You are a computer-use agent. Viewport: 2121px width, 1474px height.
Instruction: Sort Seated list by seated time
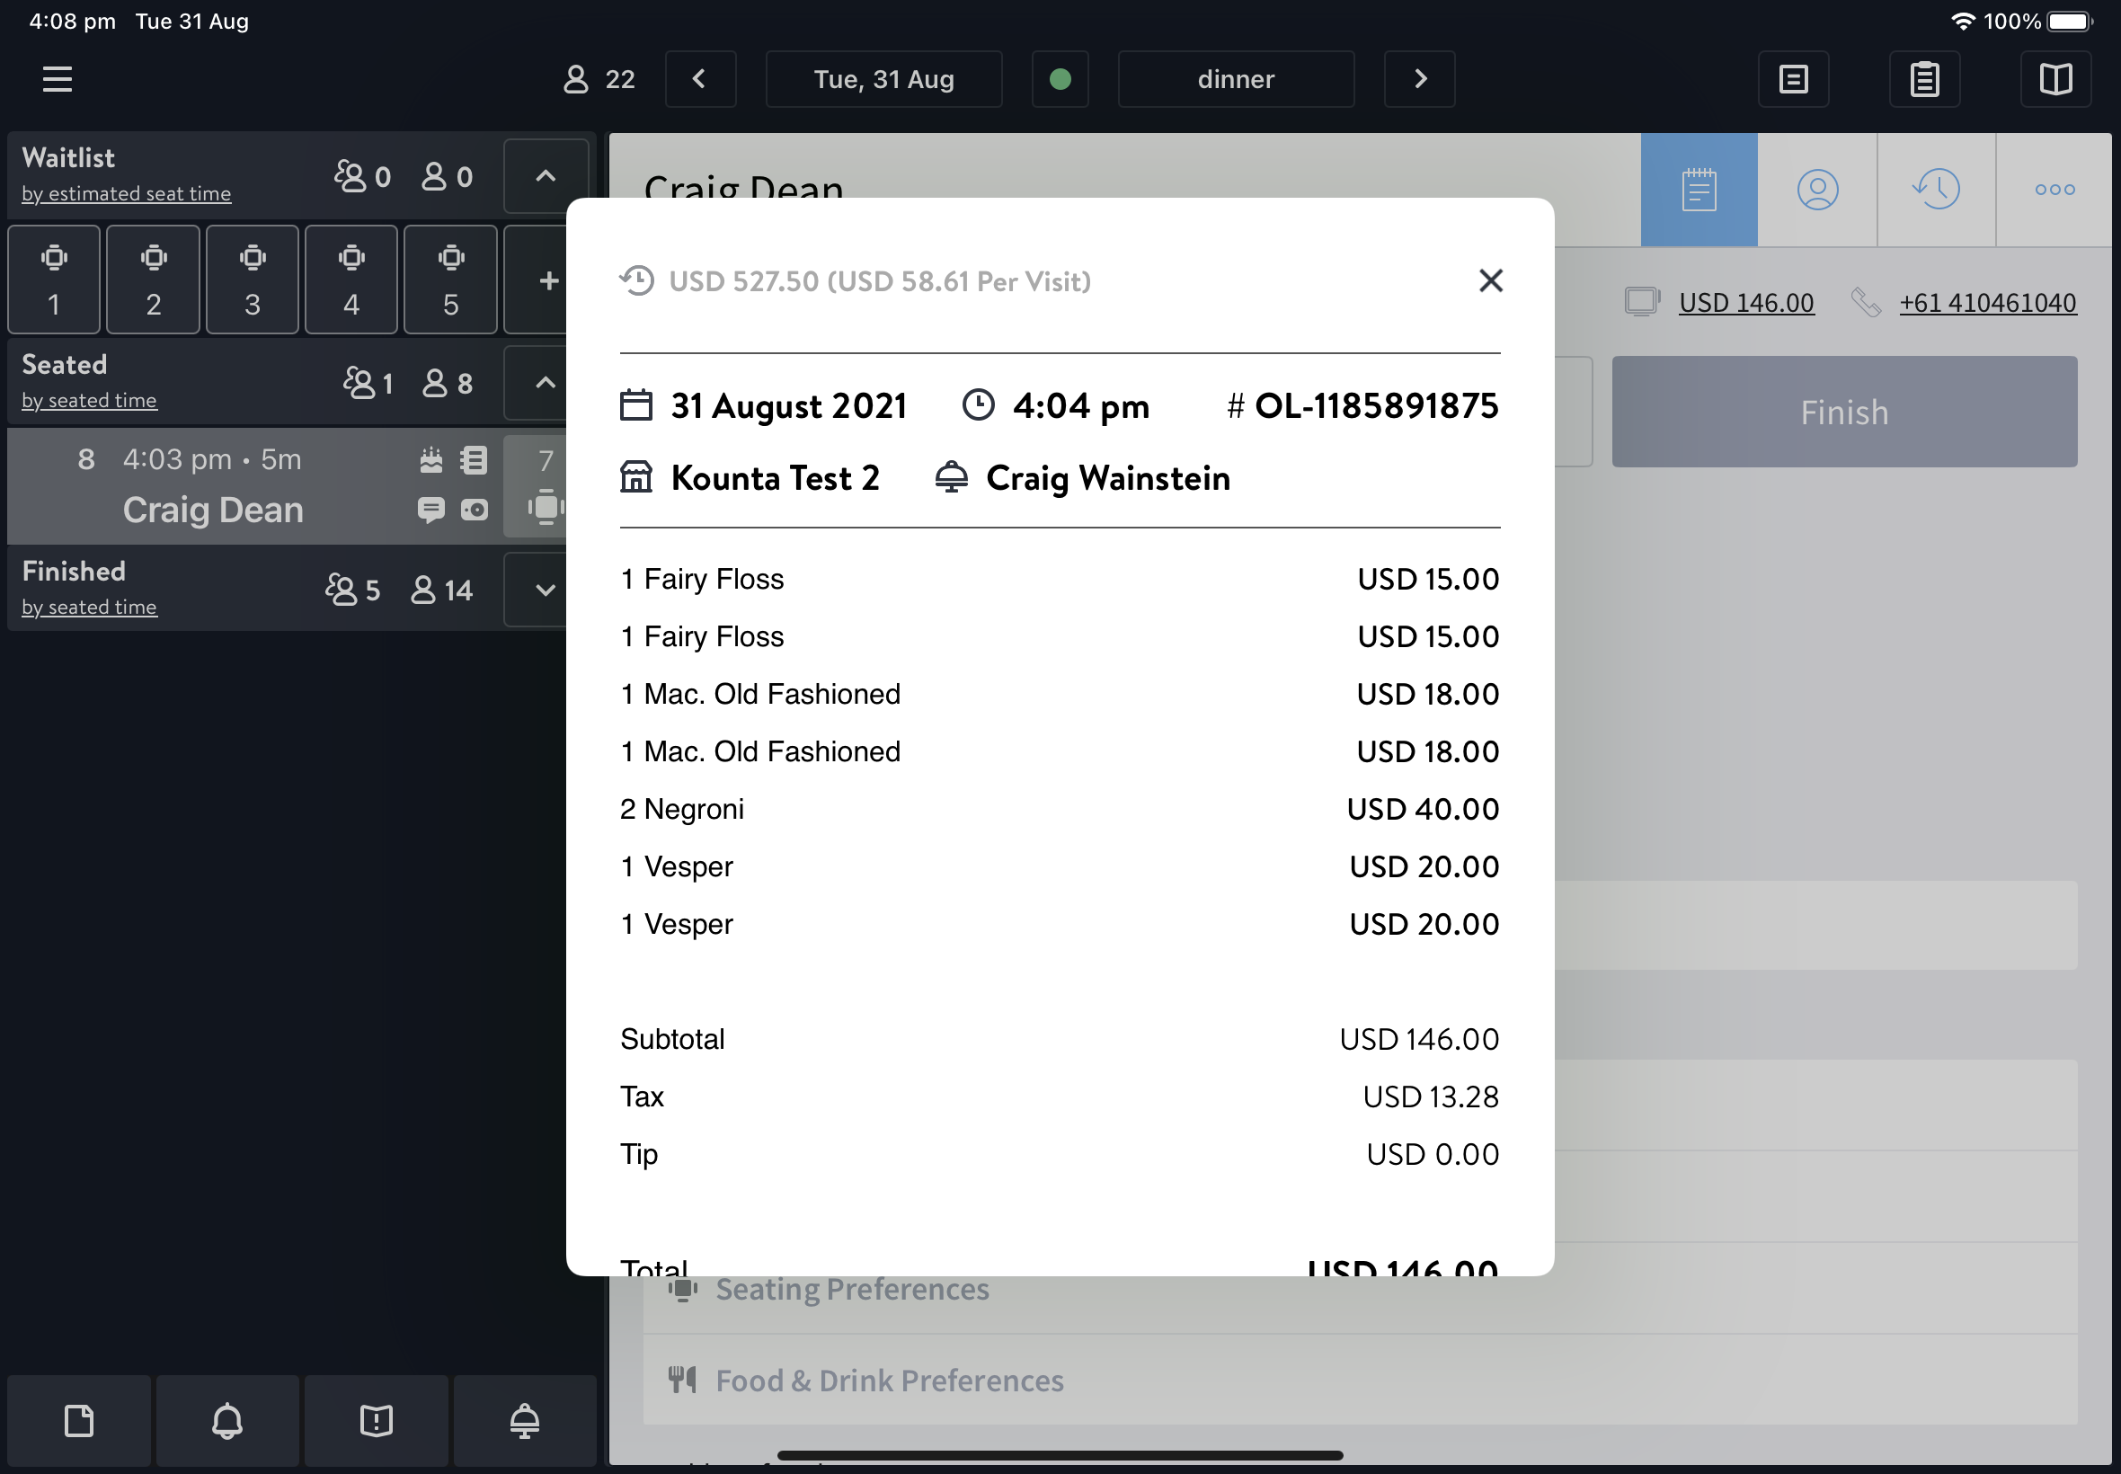tap(90, 401)
